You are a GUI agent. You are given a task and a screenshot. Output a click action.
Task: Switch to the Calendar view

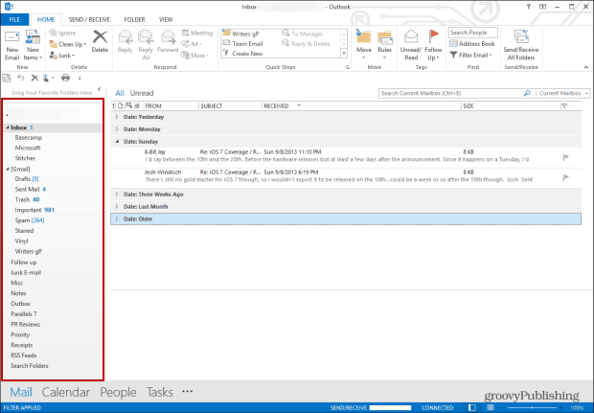point(66,392)
